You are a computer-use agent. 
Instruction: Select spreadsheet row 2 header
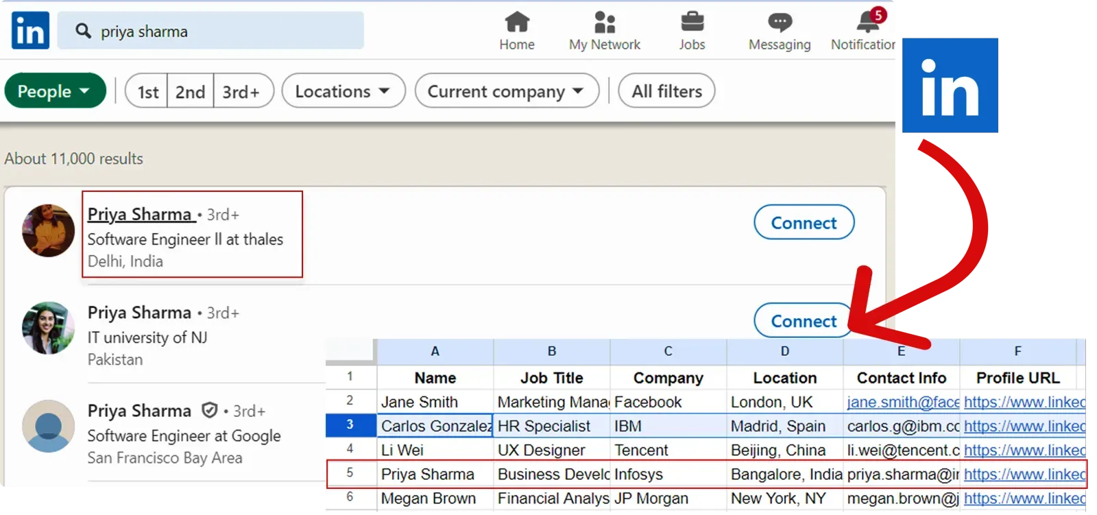350,400
